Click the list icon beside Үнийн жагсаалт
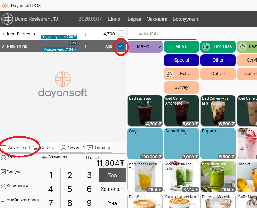The height and width of the screenshot is (208, 257). pos(3,200)
